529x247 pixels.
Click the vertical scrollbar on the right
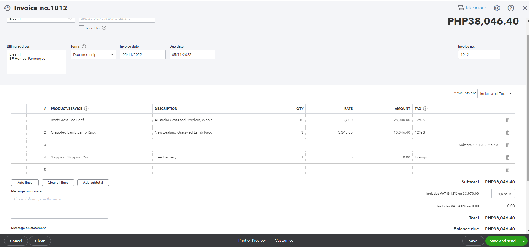[x=528, y=108]
